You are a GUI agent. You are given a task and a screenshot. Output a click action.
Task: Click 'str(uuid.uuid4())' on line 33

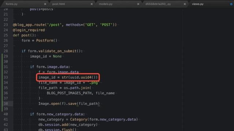(x=80, y=78)
